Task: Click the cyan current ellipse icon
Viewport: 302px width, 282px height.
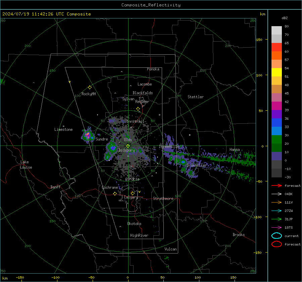Action: (276, 236)
